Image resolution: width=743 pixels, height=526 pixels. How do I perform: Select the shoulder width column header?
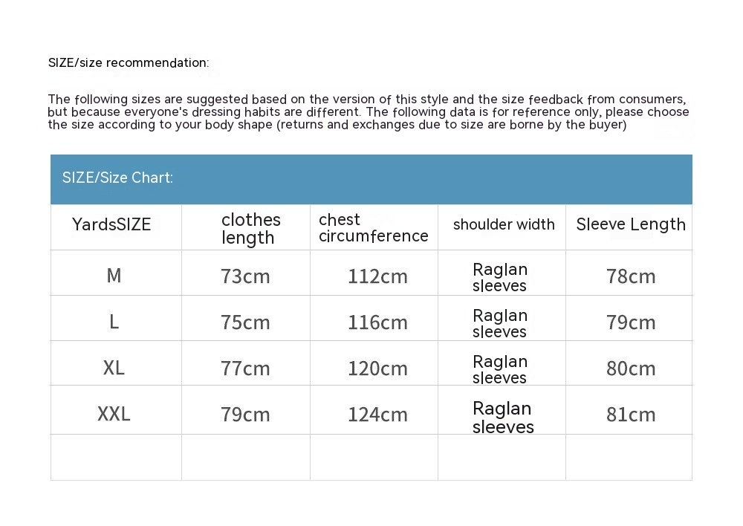[x=504, y=224]
